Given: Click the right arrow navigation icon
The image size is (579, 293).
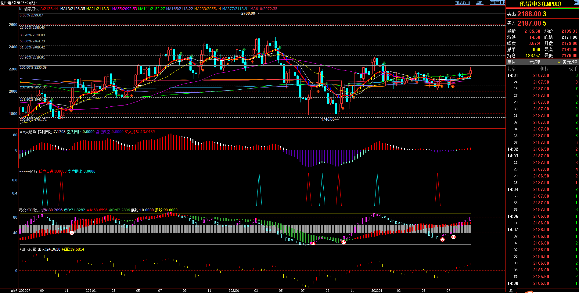Looking at the screenshot, I should [x=498, y=2].
